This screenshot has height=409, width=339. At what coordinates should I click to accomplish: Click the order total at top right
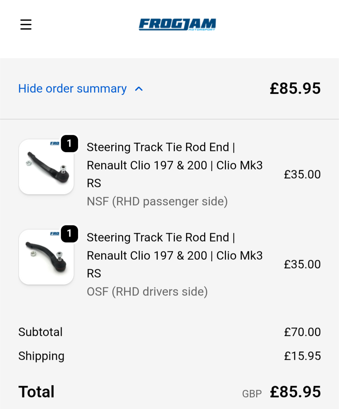pyautogui.click(x=295, y=89)
